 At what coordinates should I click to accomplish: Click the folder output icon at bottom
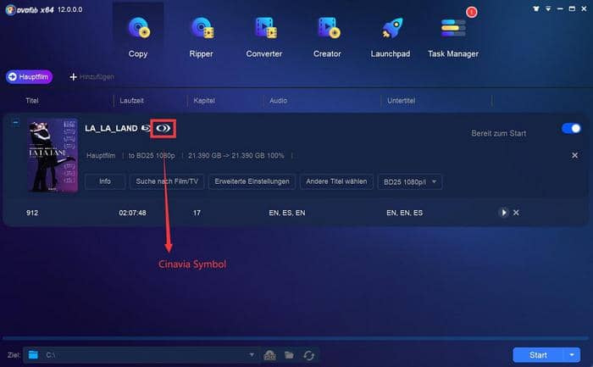[290, 355]
